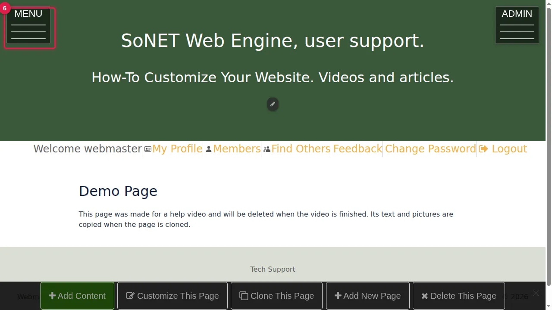The width and height of the screenshot is (552, 310).
Task: Click the Demo Page heading
Action: 118,191
